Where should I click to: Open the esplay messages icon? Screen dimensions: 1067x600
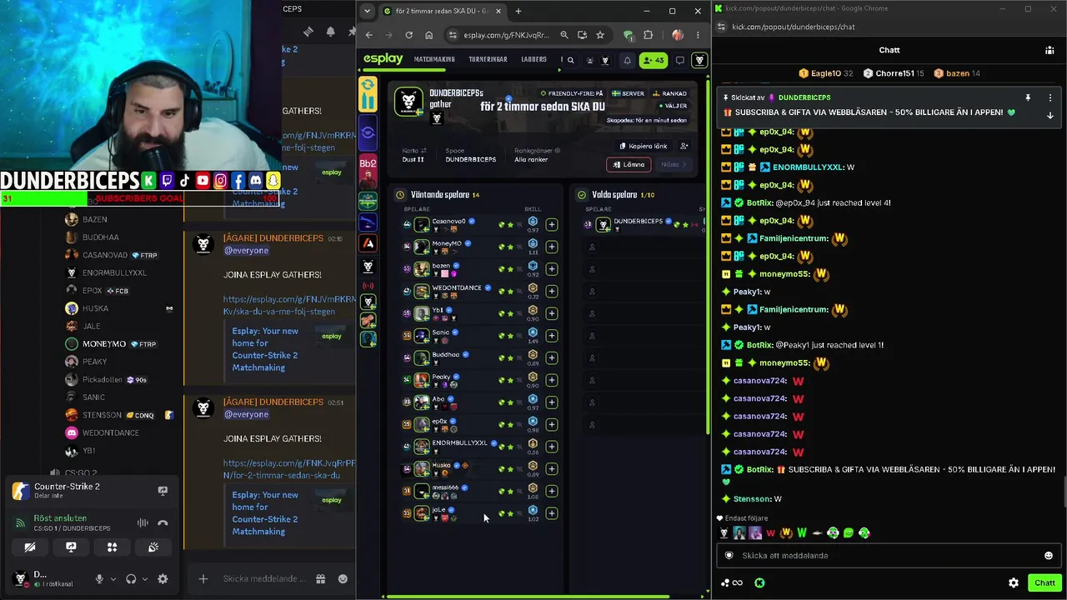coord(680,60)
